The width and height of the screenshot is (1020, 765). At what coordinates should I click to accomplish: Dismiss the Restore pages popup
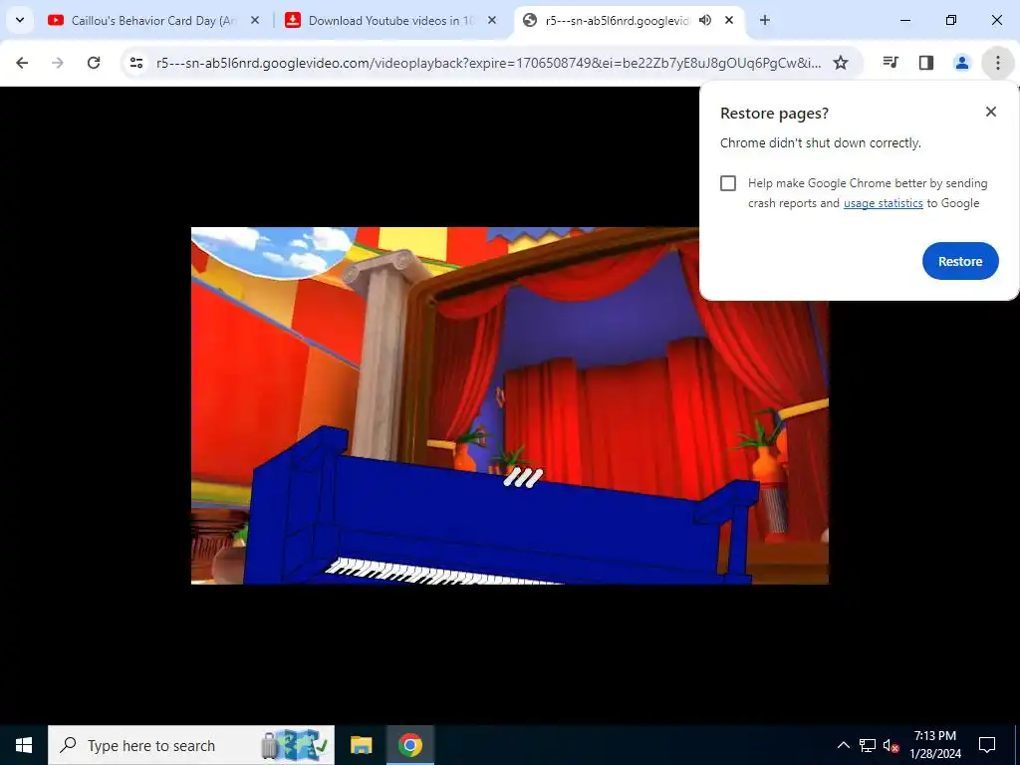(x=991, y=112)
